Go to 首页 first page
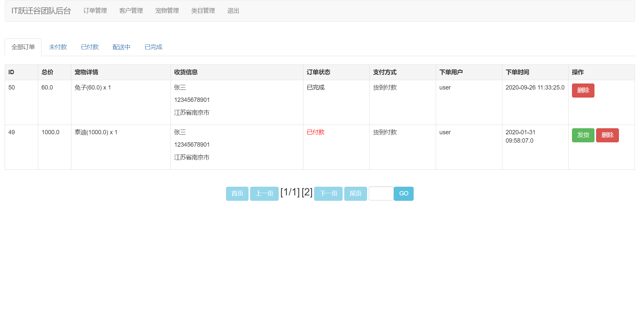641x314 pixels. tap(237, 194)
